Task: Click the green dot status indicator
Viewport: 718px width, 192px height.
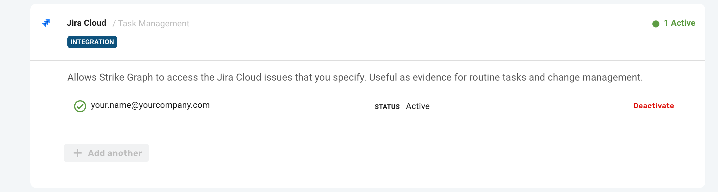Action: pos(656,24)
